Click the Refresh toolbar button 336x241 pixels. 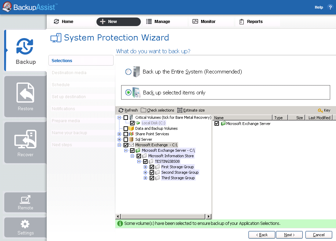coord(128,110)
